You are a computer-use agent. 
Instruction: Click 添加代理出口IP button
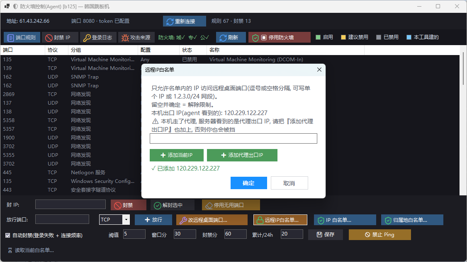pyautogui.click(x=242, y=155)
